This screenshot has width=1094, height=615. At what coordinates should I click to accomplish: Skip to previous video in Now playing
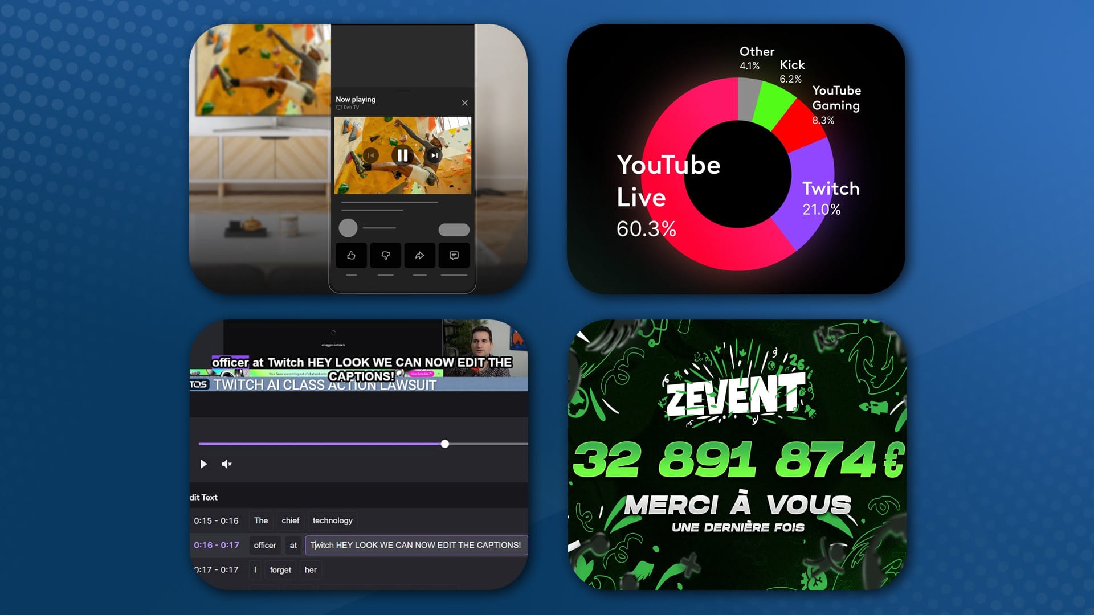click(370, 155)
